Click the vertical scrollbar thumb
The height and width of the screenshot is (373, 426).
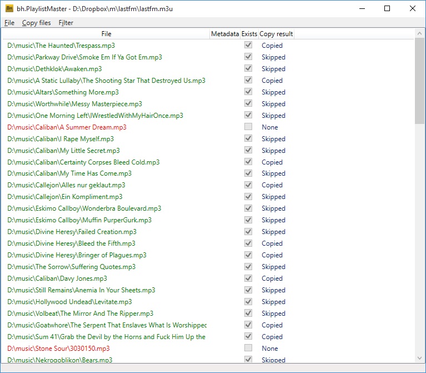pos(420,81)
